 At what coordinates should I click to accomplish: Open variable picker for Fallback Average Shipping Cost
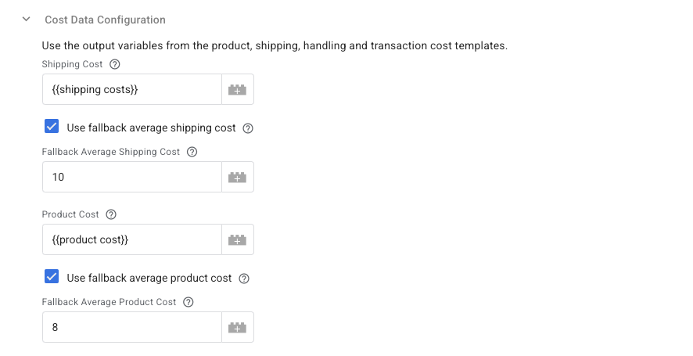coord(237,177)
